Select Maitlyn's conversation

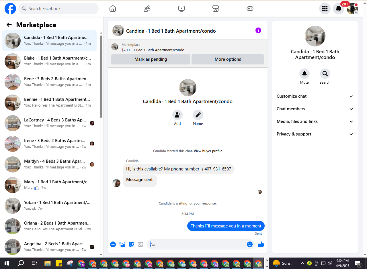coord(50,164)
